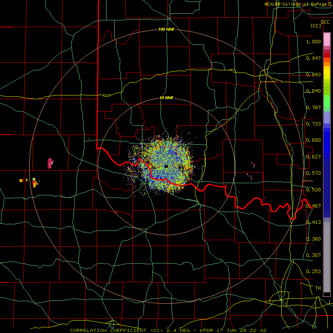This screenshot has height=333, width=333.
Task: Click the 0.893 legend value
Action: 313,74
